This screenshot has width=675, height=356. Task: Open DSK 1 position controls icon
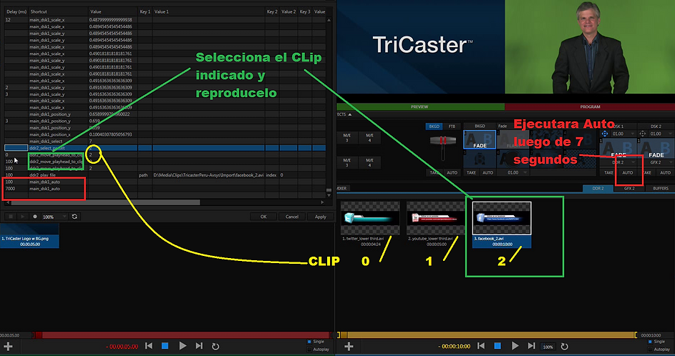click(604, 134)
